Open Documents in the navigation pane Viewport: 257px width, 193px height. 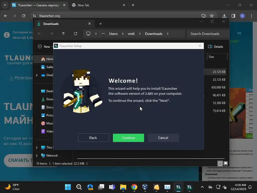point(47,107)
